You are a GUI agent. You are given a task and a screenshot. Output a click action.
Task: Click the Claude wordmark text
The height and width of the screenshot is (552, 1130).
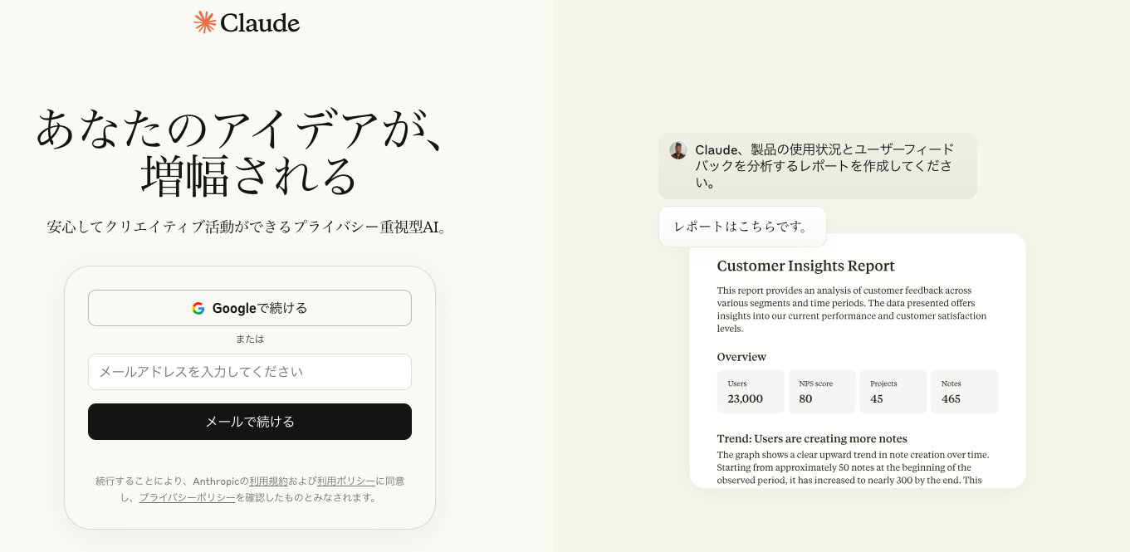pyautogui.click(x=260, y=22)
